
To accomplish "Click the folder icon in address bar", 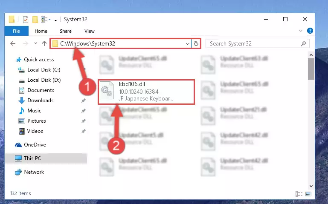I will click(x=55, y=43).
